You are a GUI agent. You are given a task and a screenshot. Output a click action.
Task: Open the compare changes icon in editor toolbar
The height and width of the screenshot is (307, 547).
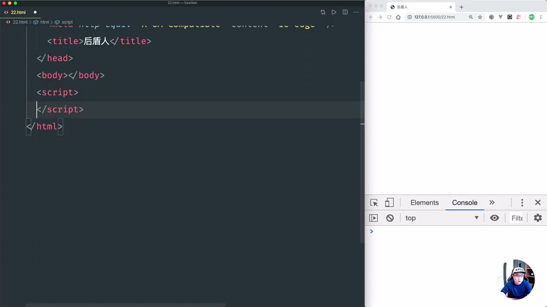[x=323, y=12]
